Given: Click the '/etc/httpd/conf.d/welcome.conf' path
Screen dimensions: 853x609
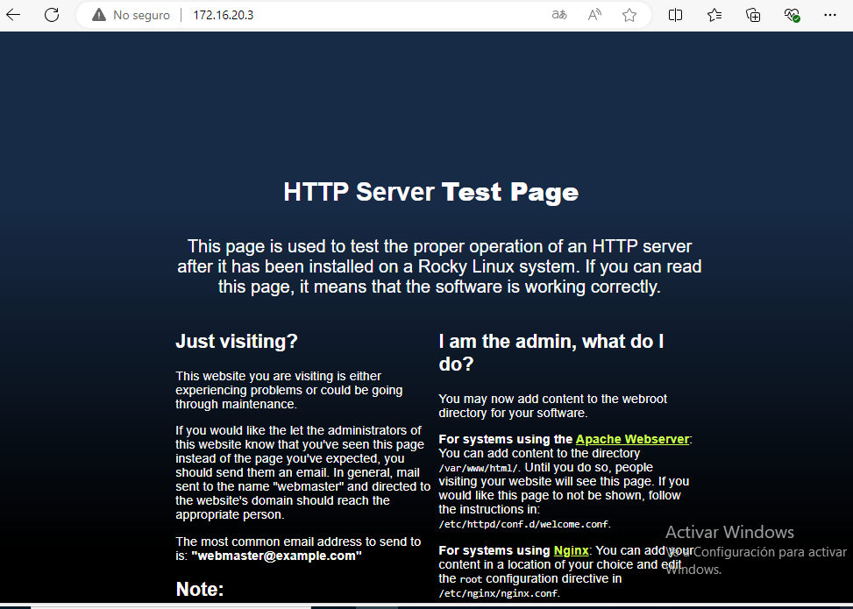Looking at the screenshot, I should (523, 524).
